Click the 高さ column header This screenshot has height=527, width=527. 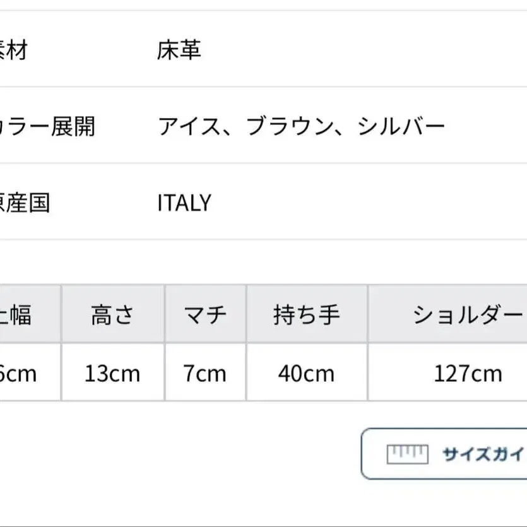[113, 314]
